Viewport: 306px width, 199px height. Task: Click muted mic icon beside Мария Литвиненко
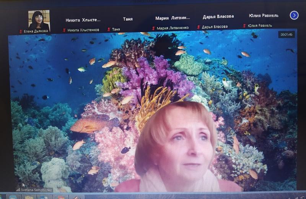(x=153, y=28)
